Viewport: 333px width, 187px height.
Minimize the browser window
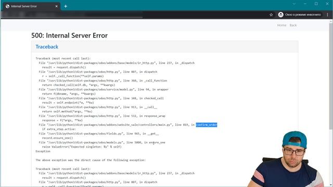tap(305, 4)
